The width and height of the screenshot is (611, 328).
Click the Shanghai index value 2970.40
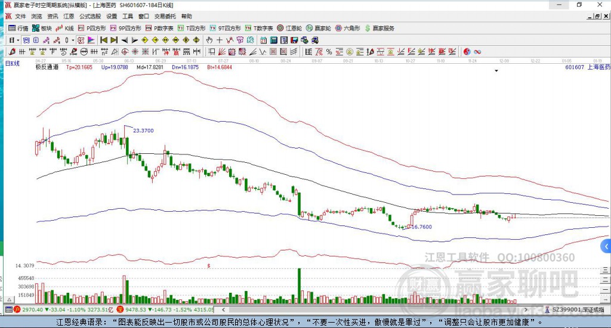click(33, 310)
